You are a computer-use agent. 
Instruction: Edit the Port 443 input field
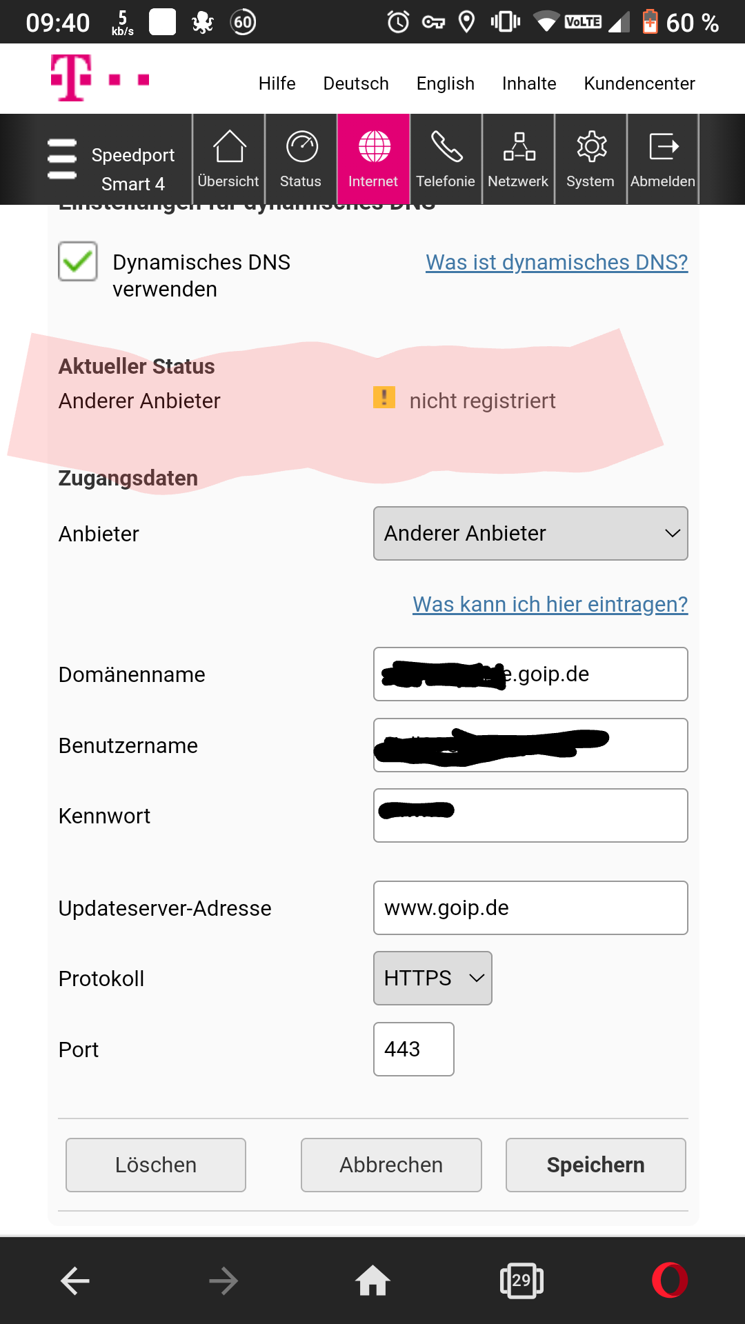(413, 1049)
